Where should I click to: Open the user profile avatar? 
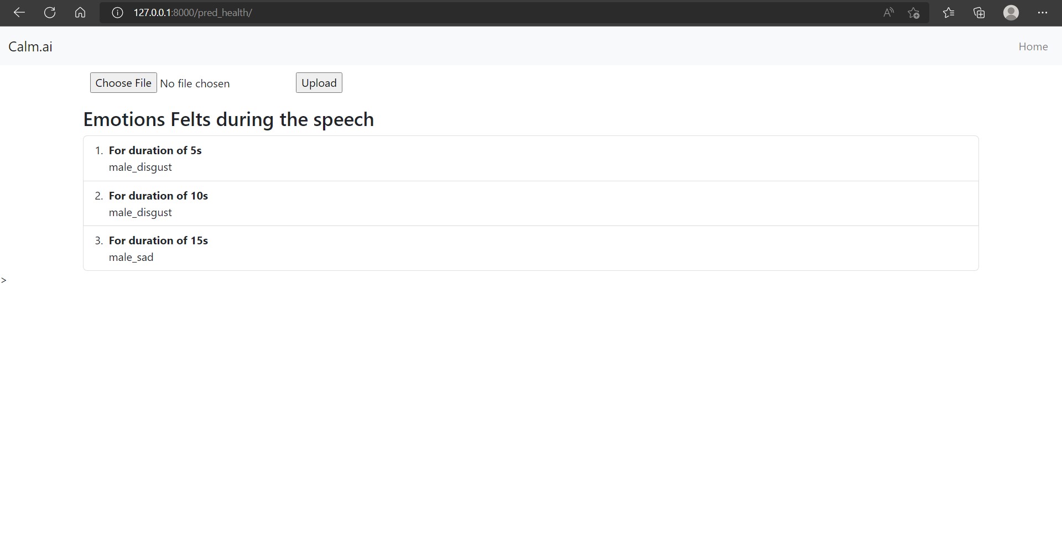click(x=1011, y=13)
